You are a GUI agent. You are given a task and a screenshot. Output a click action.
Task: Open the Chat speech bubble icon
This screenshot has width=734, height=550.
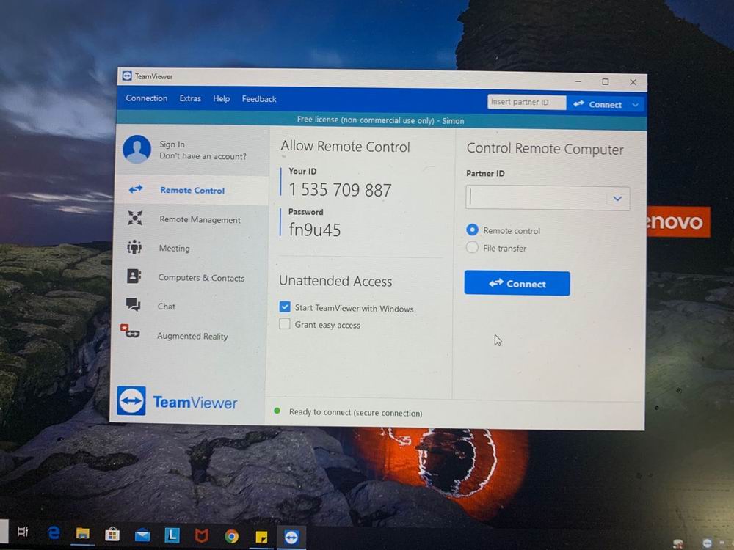click(x=133, y=304)
